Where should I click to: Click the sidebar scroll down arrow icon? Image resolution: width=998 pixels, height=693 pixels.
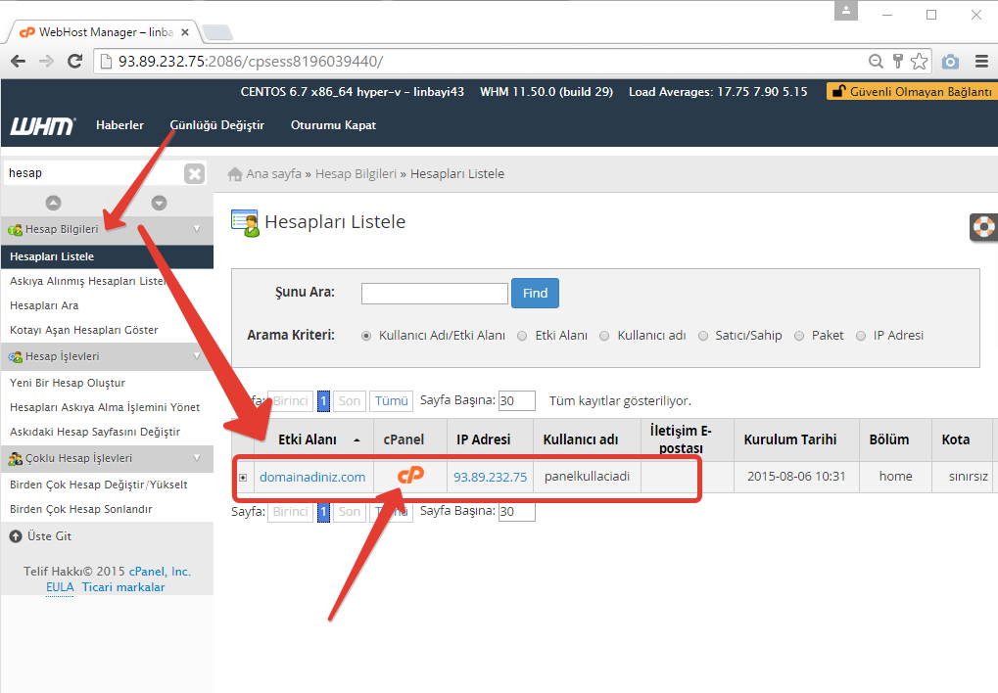click(159, 203)
